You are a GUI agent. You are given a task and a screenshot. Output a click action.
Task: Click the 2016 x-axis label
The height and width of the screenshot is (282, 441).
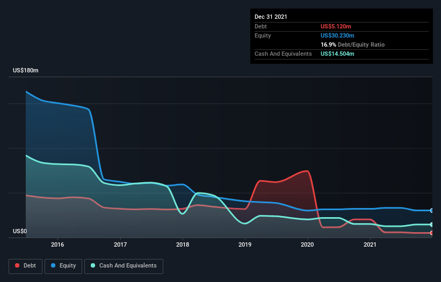[x=57, y=244]
